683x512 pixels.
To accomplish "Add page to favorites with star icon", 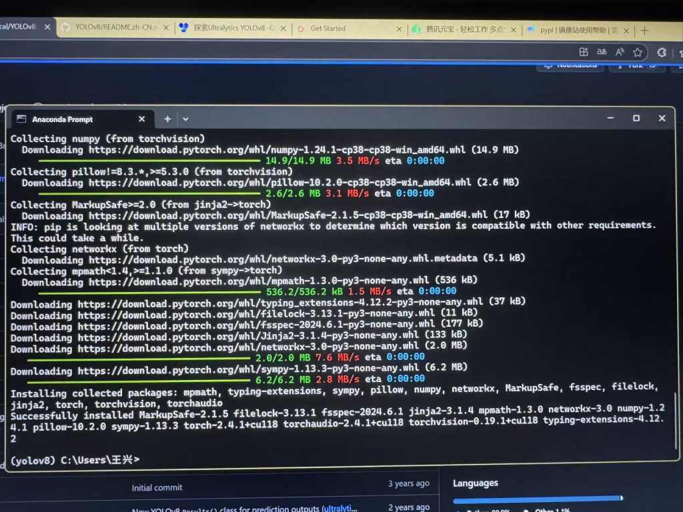I will (x=638, y=53).
